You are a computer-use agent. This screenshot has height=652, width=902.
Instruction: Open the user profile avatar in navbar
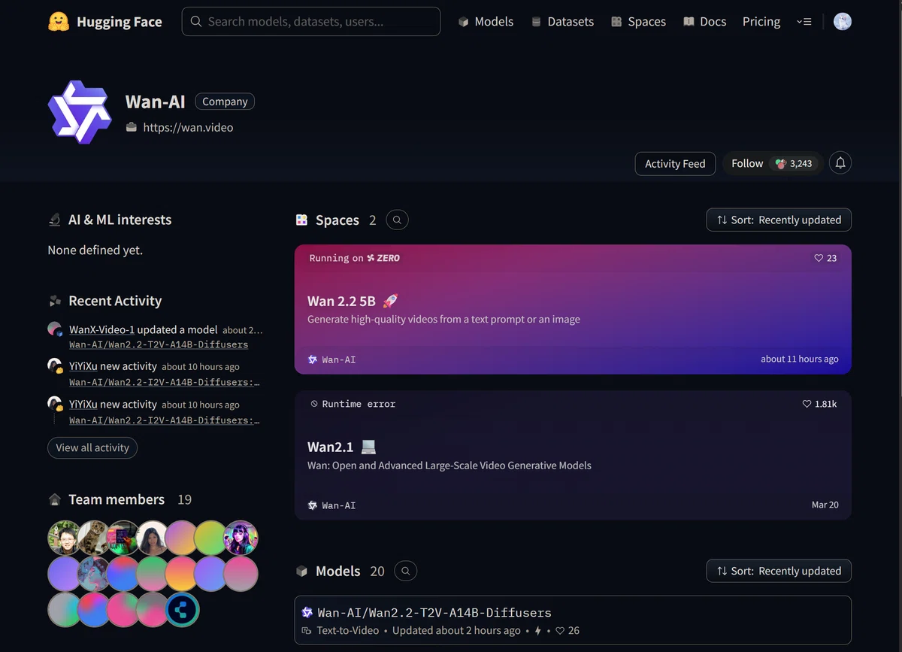[843, 22]
